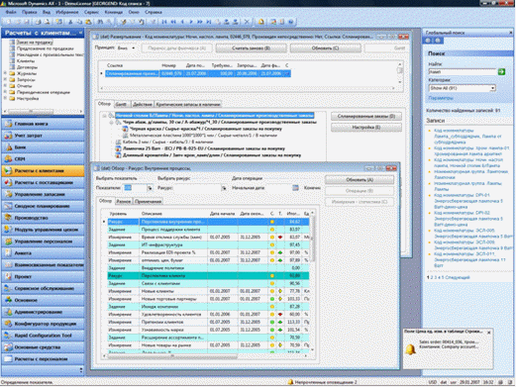
Task: Click the print preview toolbar icon
Action: 48,22
